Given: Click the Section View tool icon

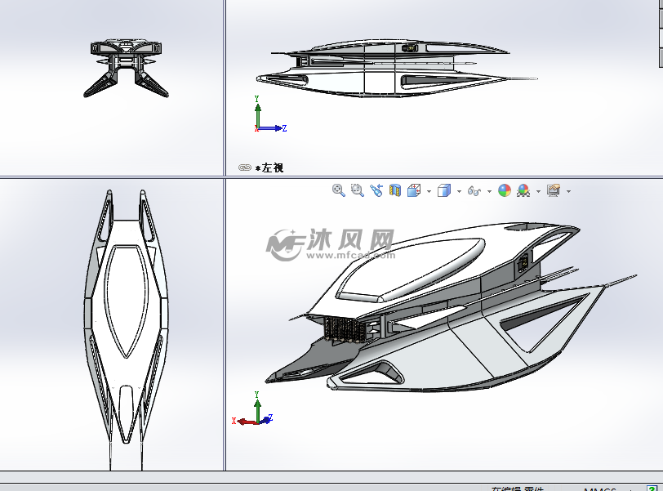Looking at the screenshot, I should (395, 190).
